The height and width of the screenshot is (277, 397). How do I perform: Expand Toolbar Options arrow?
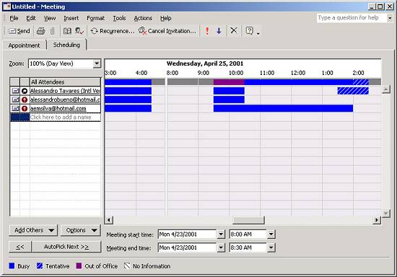pos(258,33)
